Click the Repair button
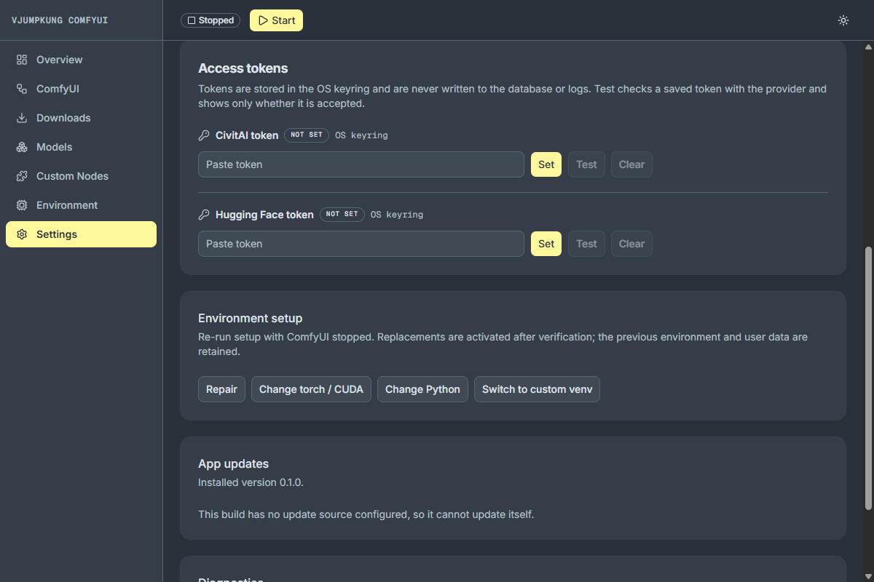The width and height of the screenshot is (874, 582). (x=221, y=389)
